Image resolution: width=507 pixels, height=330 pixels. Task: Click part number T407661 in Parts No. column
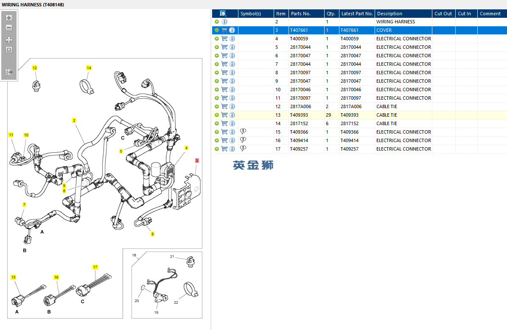(299, 30)
